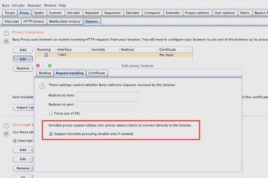The image size is (268, 178).
Task: Disable Support invisible proxying checkbox
Action: click(x=50, y=133)
